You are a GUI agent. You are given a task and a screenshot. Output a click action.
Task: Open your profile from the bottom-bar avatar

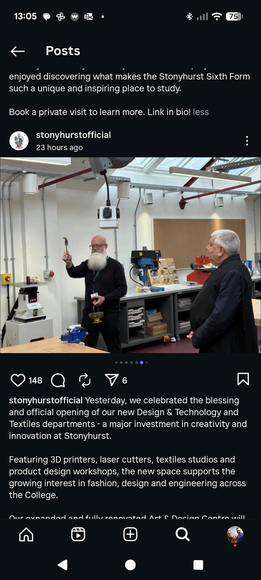pyautogui.click(x=235, y=535)
